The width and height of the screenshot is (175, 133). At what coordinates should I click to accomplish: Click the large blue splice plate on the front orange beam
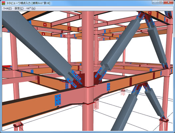58,100
